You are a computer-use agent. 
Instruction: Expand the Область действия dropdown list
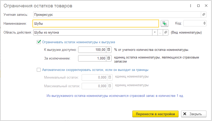click(x=155, y=33)
